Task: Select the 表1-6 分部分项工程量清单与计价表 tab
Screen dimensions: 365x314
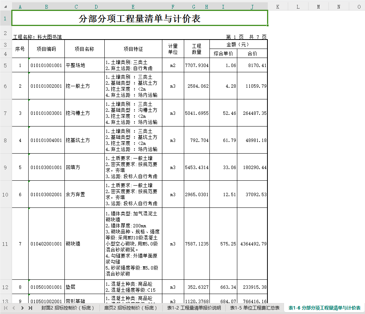Action: tap(324, 308)
